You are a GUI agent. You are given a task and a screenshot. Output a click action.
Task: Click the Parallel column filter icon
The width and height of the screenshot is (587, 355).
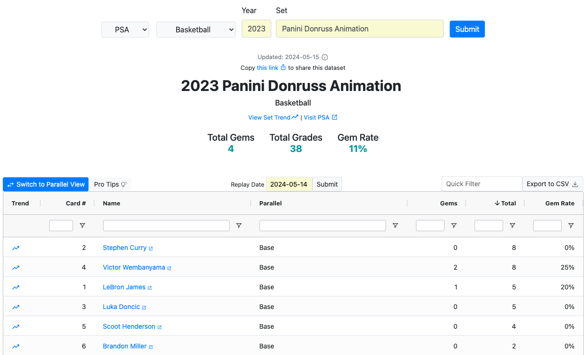(x=395, y=226)
